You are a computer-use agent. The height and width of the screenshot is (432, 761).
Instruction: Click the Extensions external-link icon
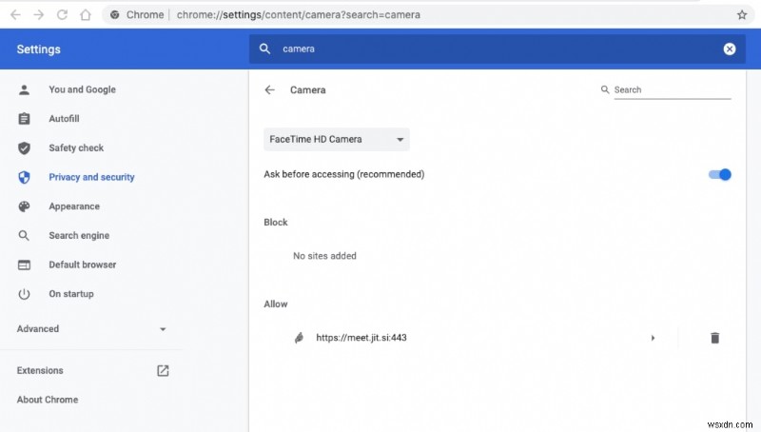pos(163,371)
